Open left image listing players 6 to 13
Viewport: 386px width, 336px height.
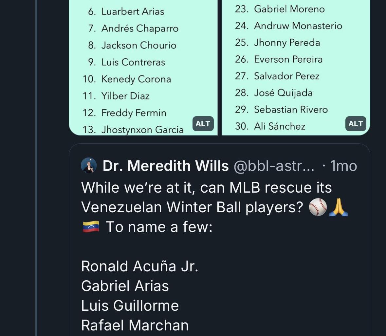coord(143,66)
